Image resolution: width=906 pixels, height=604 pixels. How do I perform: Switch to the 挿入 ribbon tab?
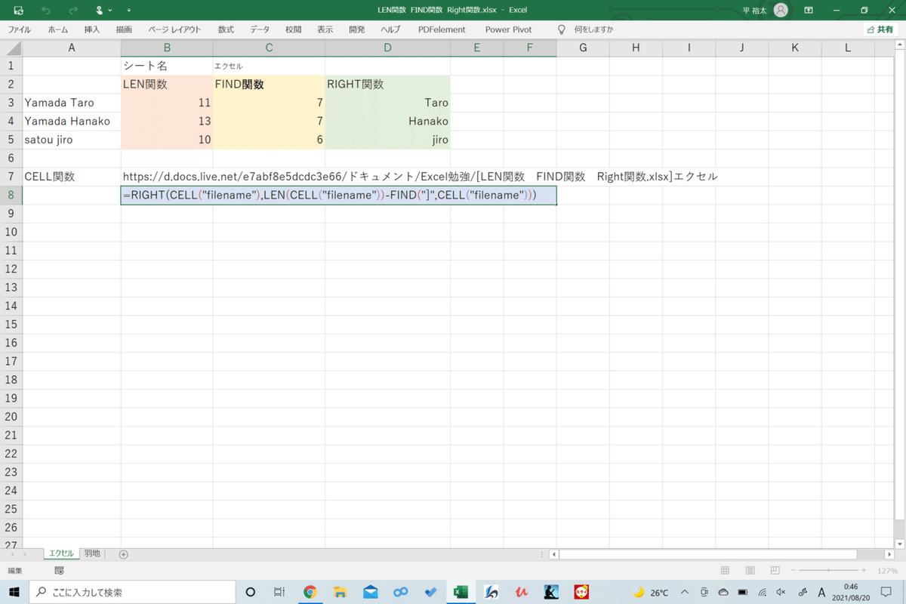click(92, 29)
